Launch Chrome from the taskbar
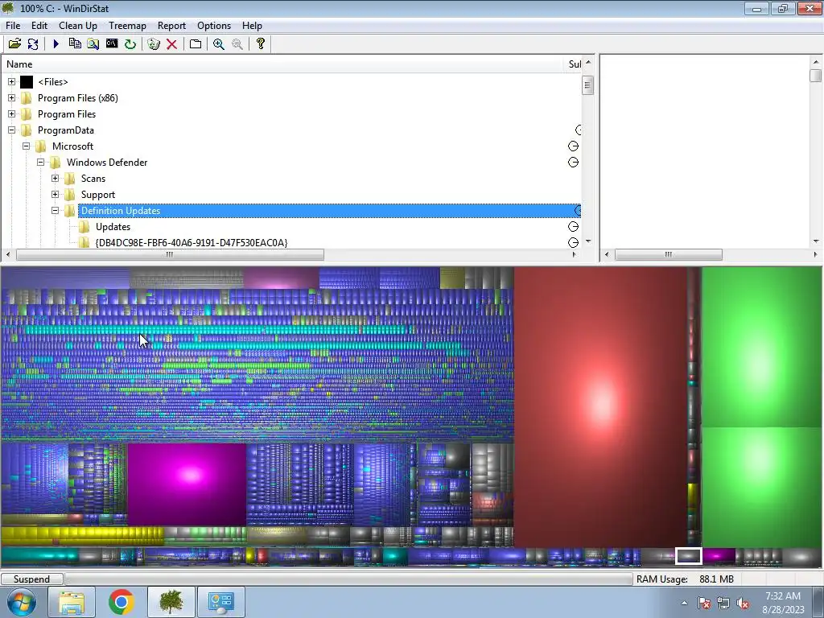The width and height of the screenshot is (824, 618). click(x=121, y=602)
